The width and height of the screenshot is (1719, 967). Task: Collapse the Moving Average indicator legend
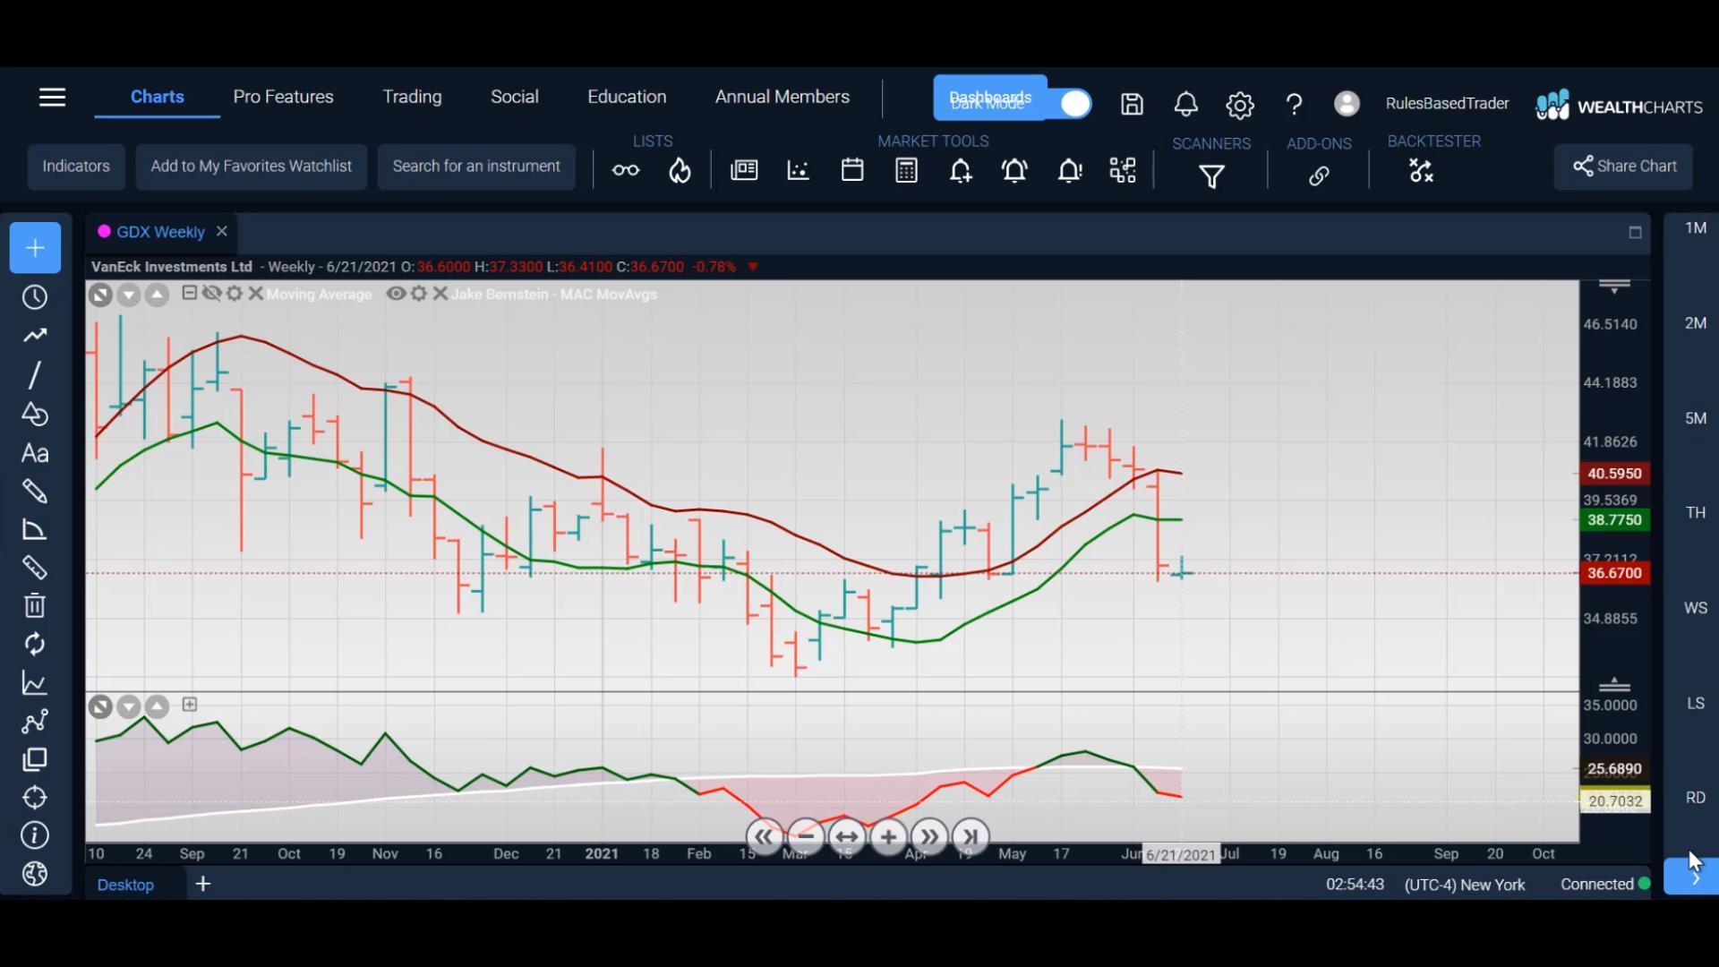[189, 293]
